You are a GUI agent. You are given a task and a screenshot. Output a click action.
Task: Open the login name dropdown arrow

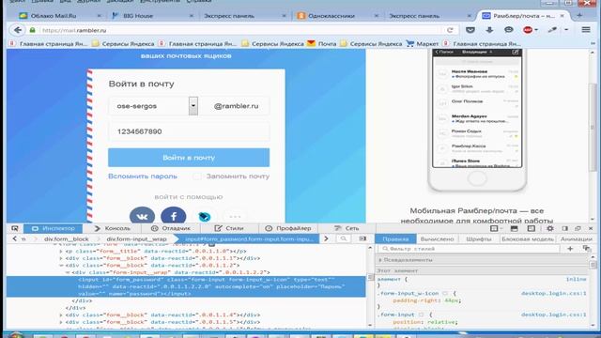pos(193,106)
